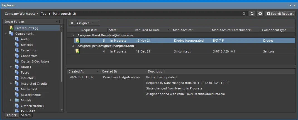Click the search magnifier icon
This screenshot has width=298, height=120.
(x=244, y=14)
